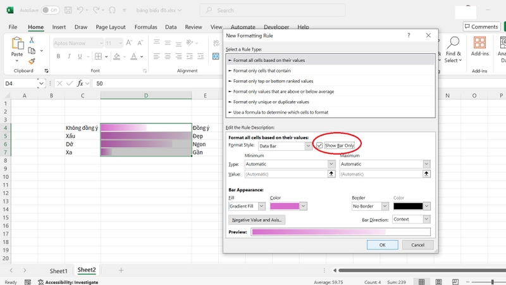Click the Font Color icon
The height and width of the screenshot is (285, 506).
click(x=133, y=56)
